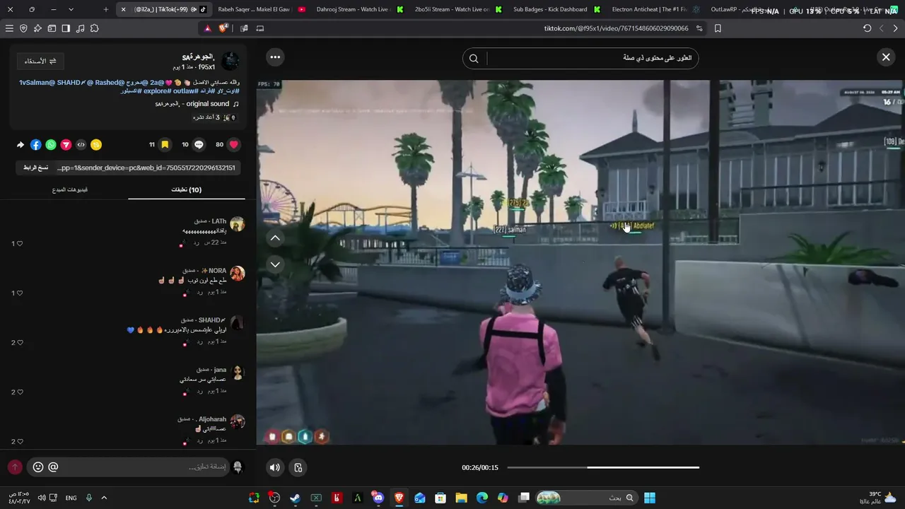The height and width of the screenshot is (509, 905).
Task: Click the #explore hashtag link
Action: [158, 90]
